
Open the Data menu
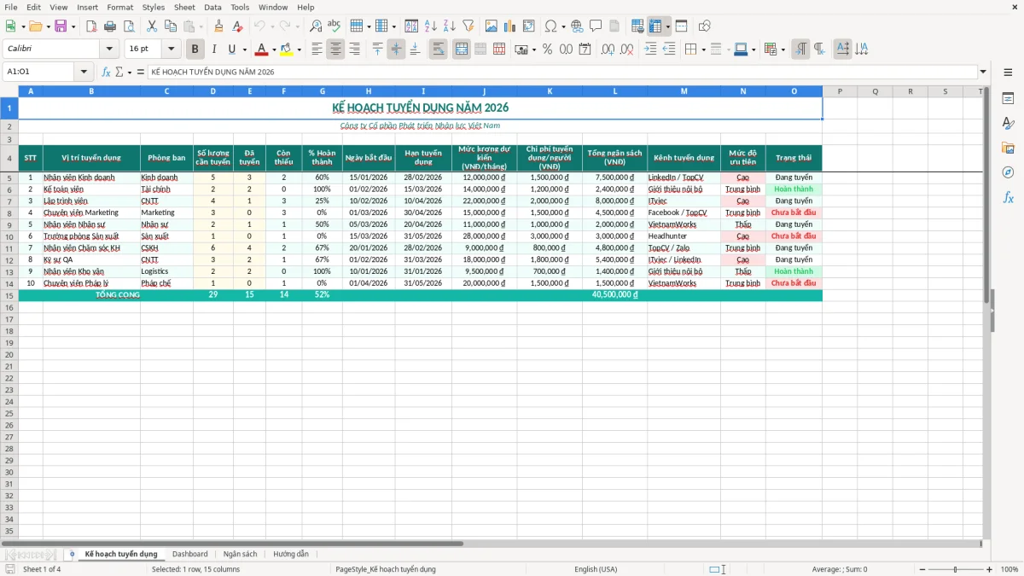coord(212,7)
